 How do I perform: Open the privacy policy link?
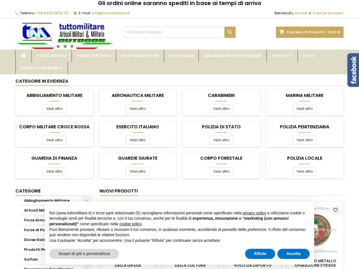click(255, 213)
